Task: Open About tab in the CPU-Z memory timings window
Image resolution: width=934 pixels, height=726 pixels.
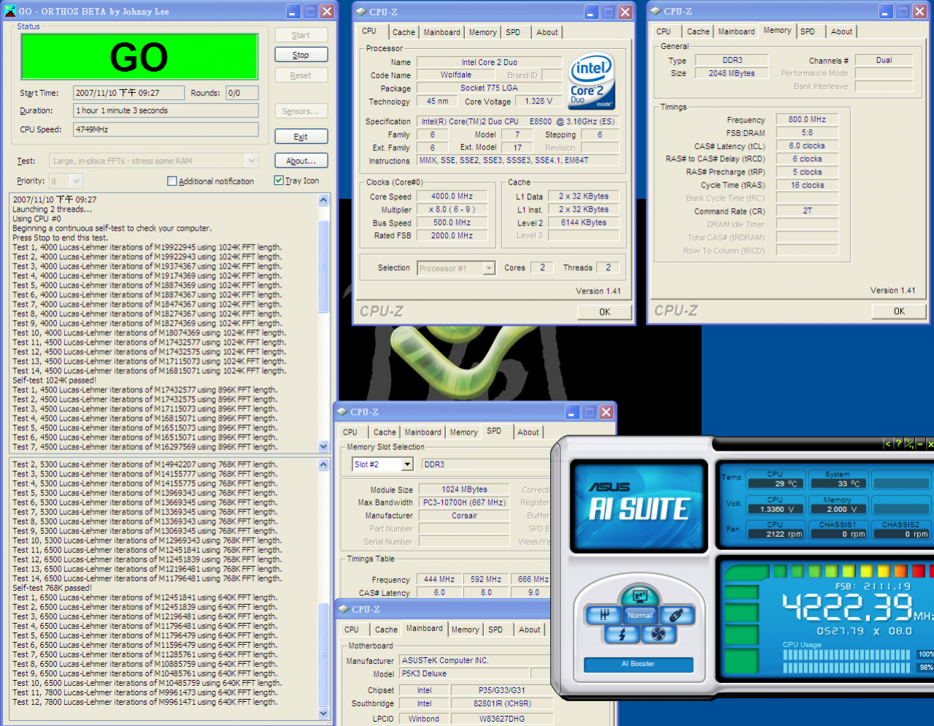Action: coord(841,31)
